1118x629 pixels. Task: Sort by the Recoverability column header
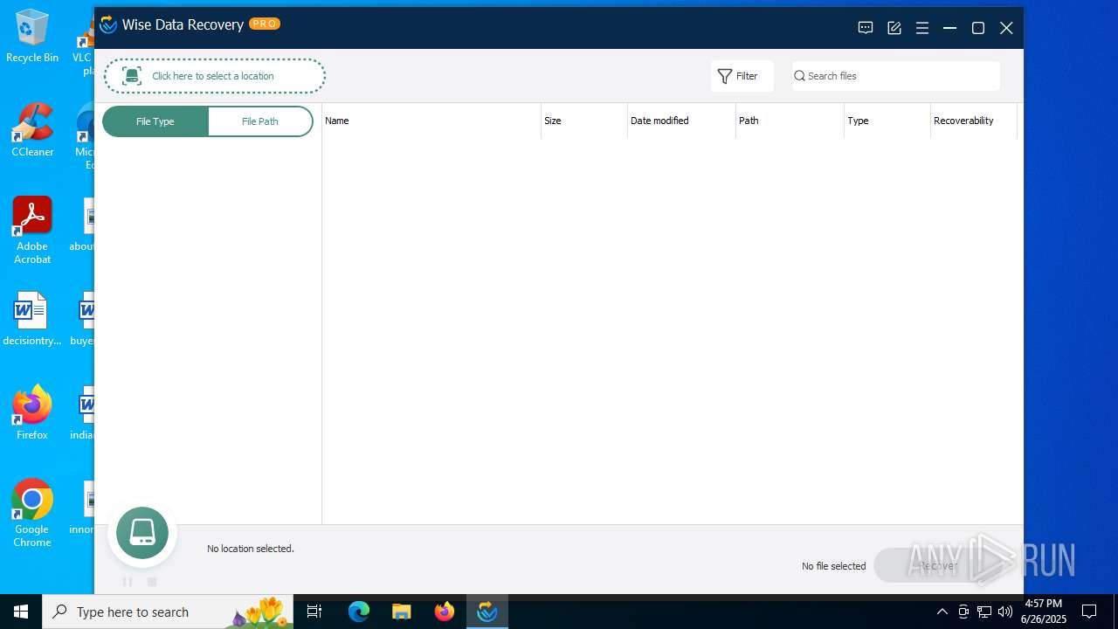click(x=974, y=121)
